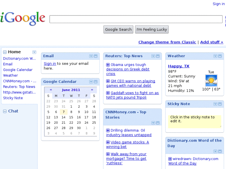Maximize the Sticky Note gadget

pos(220,104)
